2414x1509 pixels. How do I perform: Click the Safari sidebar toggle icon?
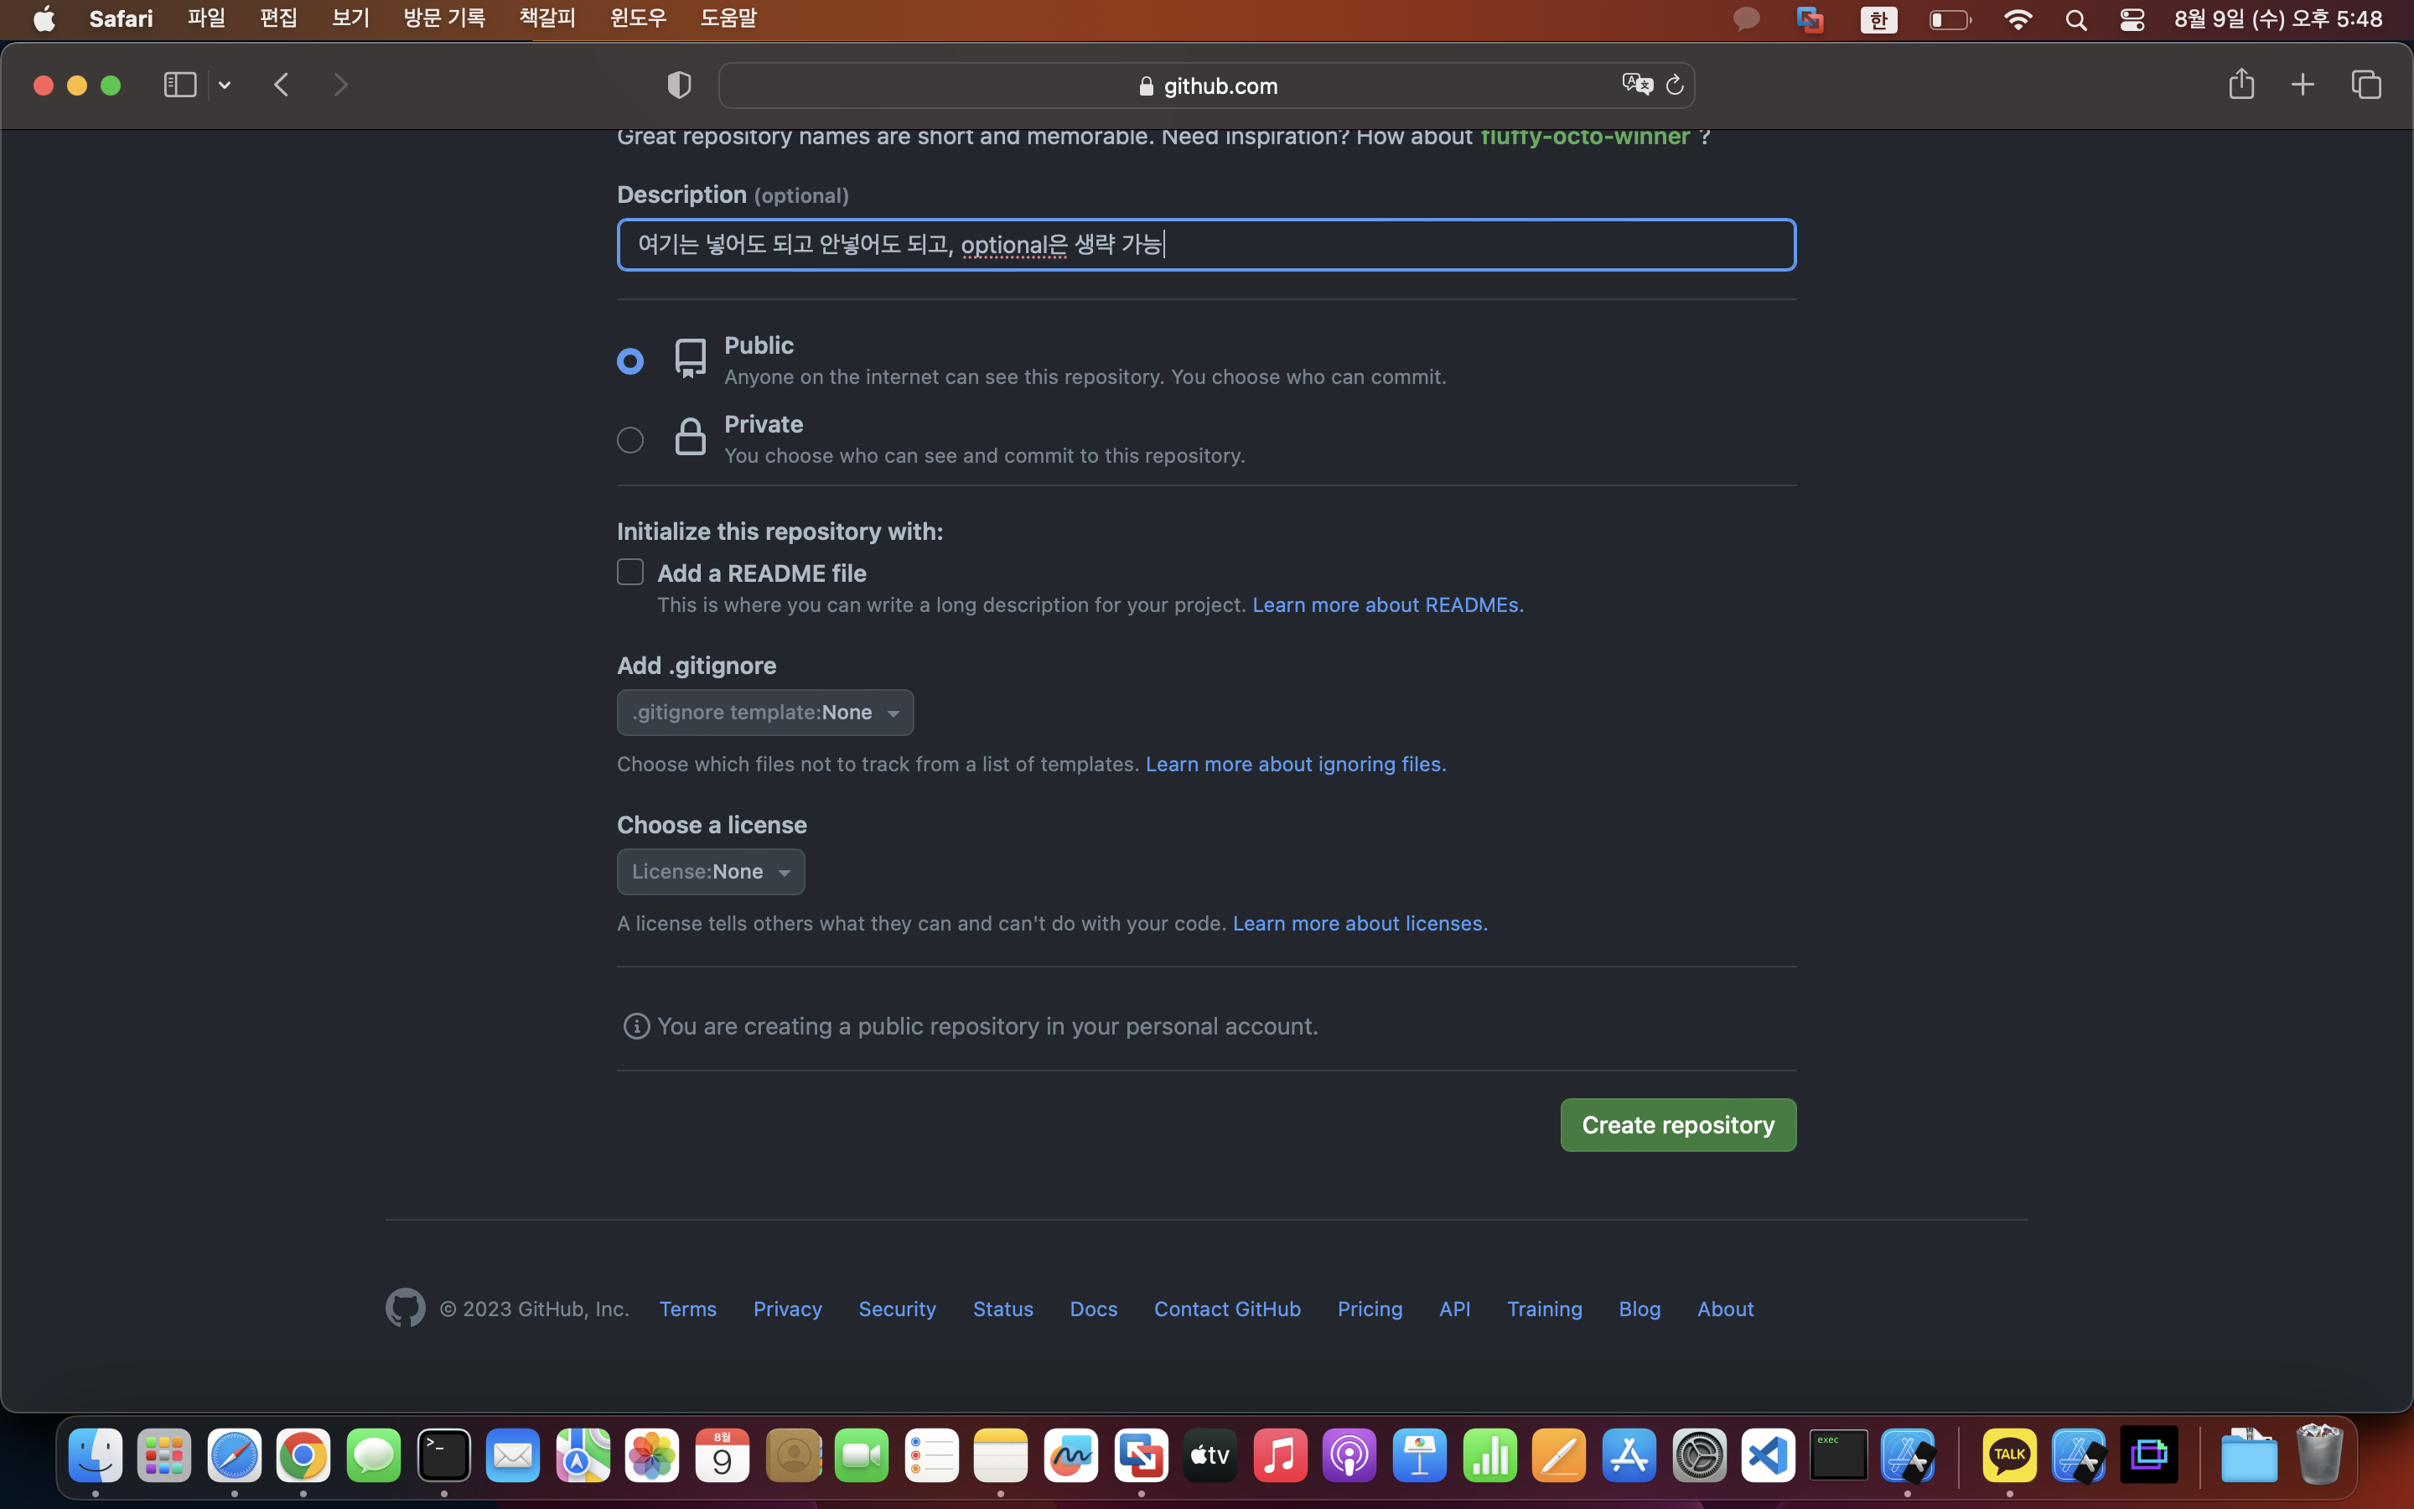tap(179, 85)
